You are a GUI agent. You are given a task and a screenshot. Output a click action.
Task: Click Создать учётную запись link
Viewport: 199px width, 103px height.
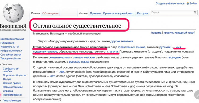(170, 3)
